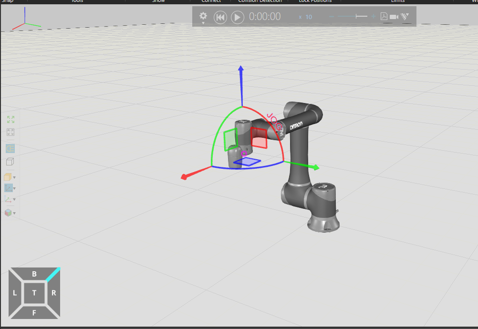
Task: Toggle orthographic view cube icon
Action: (x=10, y=162)
